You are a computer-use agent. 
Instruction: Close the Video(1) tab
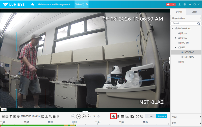pyautogui.click(x=87, y=4)
